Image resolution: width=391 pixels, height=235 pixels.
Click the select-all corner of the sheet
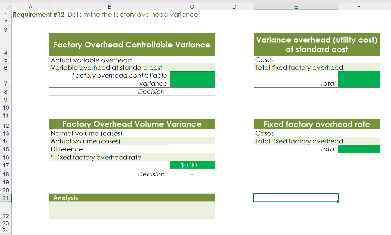[6, 7]
